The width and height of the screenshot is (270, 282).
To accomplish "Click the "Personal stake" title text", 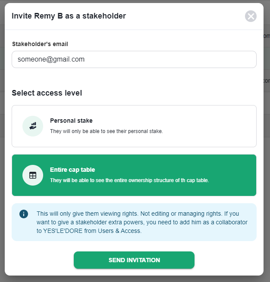I will 71,121.
